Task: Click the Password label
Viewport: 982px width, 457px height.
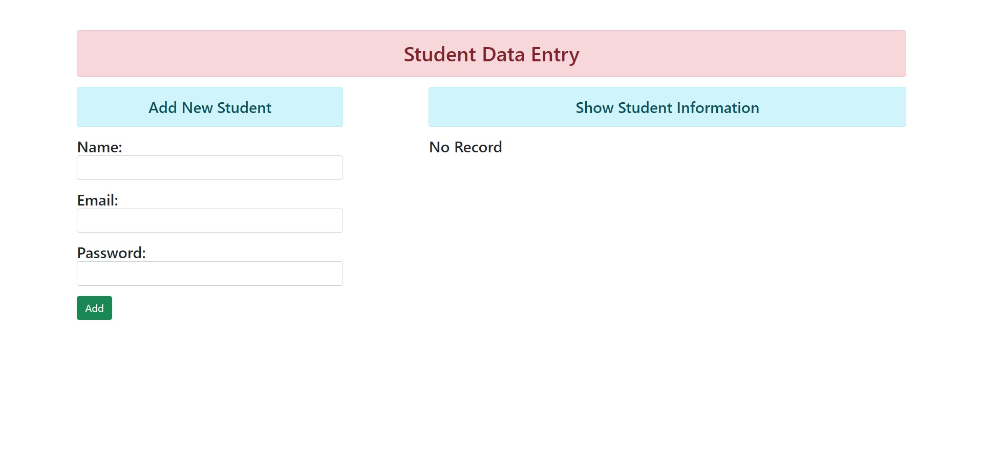Action: pyautogui.click(x=111, y=253)
